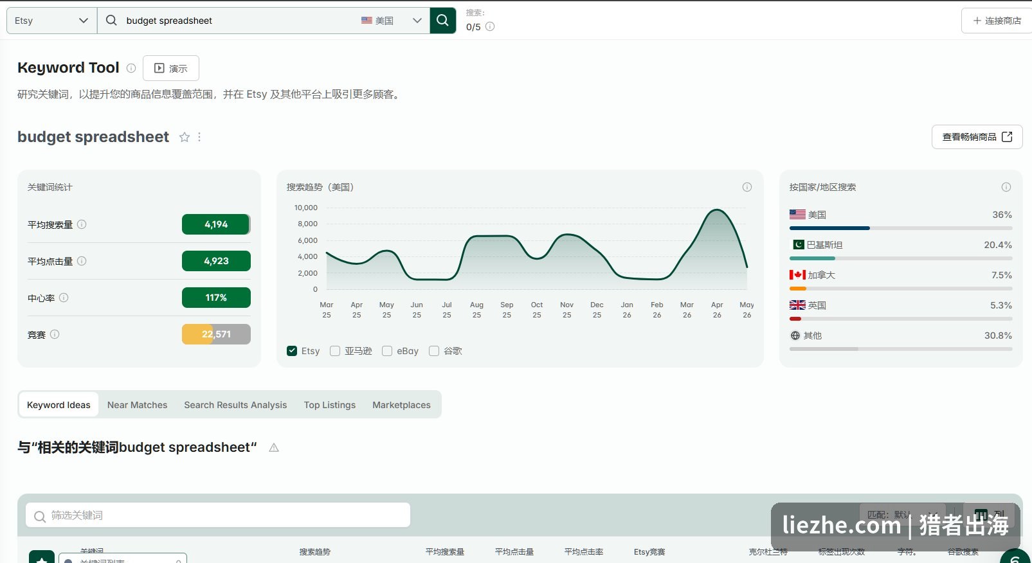Click the 巴基斯坦 20.4% progress bar

point(901,258)
